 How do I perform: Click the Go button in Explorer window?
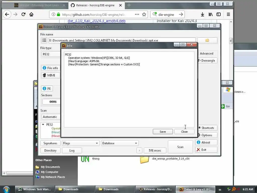[x=226, y=106]
